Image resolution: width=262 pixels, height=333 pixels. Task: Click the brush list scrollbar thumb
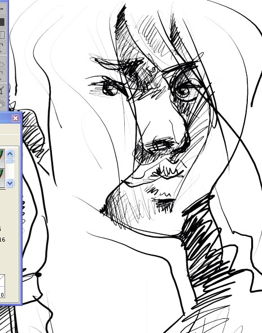coord(10,161)
